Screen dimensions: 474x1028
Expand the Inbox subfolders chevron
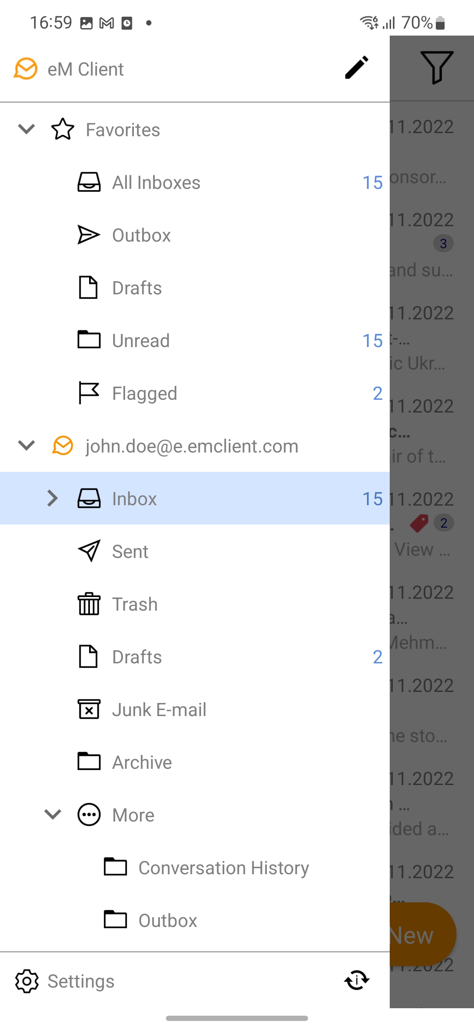pos(53,498)
